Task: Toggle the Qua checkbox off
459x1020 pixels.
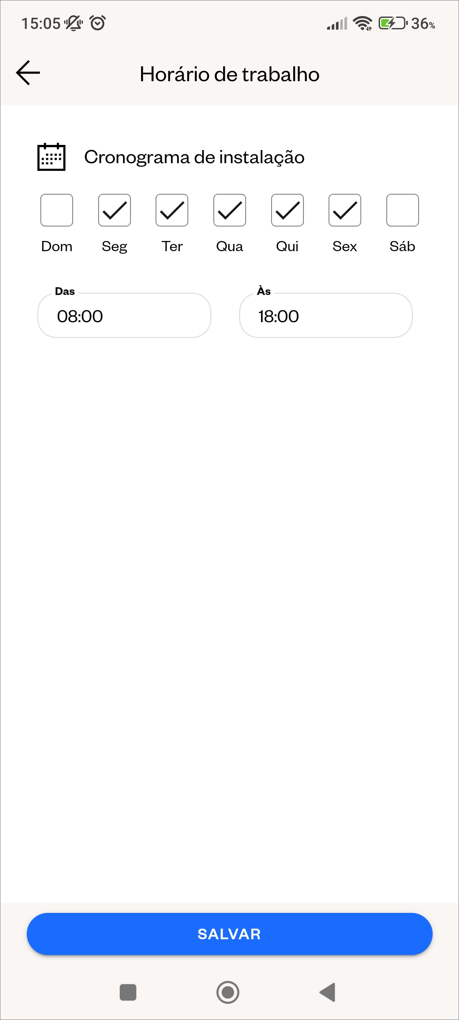Action: [229, 210]
